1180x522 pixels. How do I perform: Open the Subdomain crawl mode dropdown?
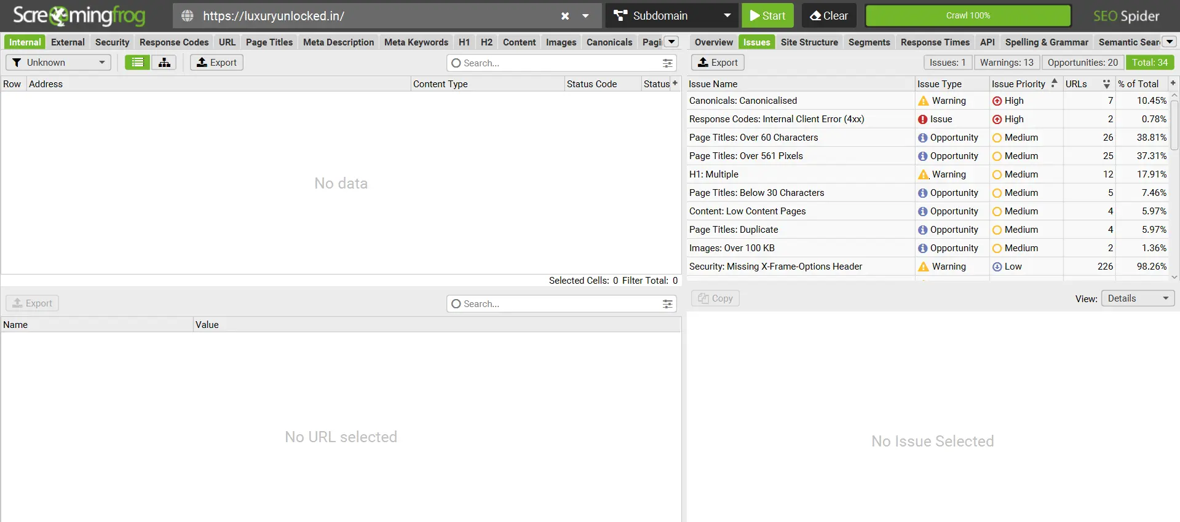point(672,15)
